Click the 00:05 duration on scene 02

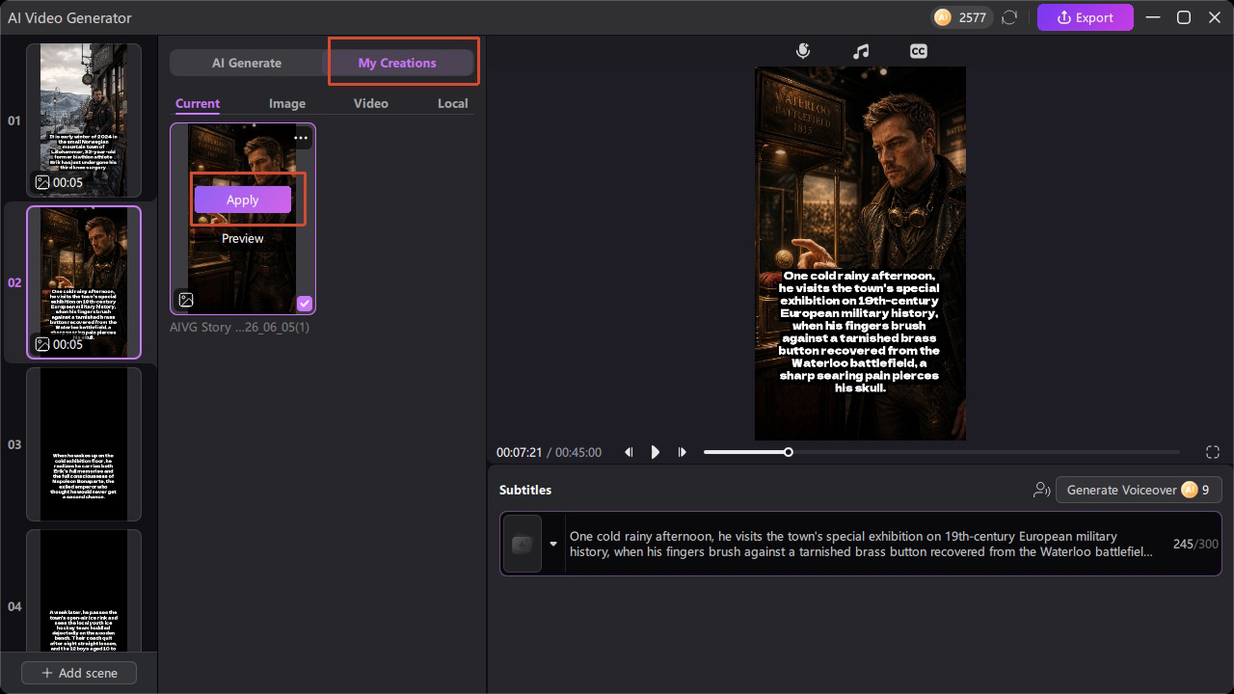coord(67,344)
